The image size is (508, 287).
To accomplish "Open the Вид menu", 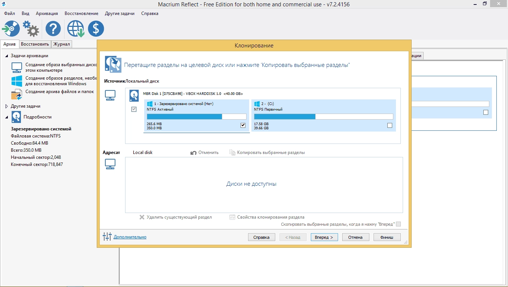I will (x=25, y=13).
